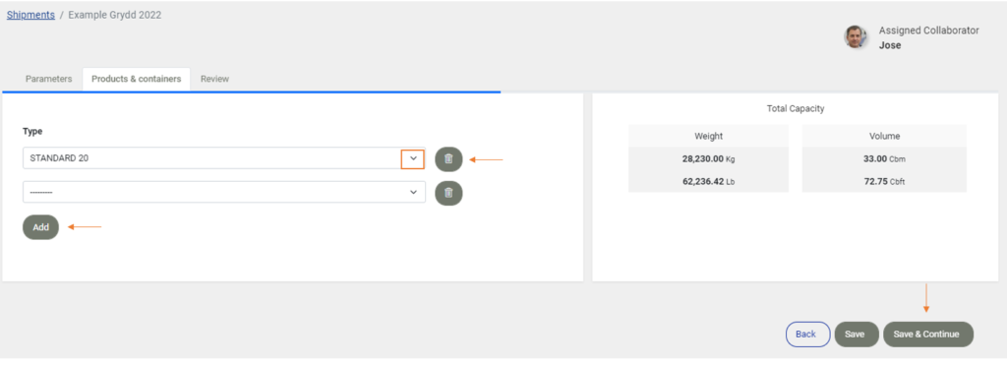
Task: Add another container row
Action: pyautogui.click(x=40, y=227)
